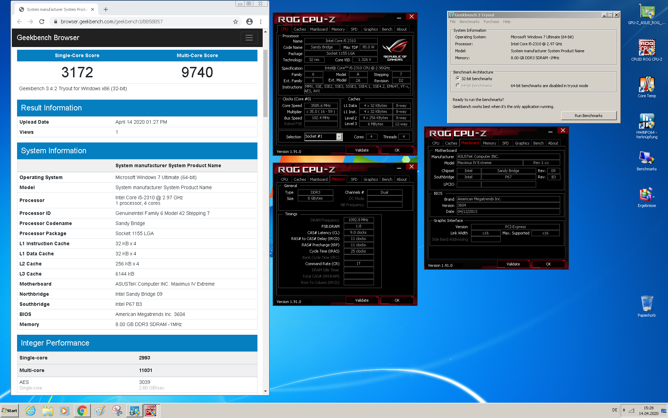The width and height of the screenshot is (668, 418).
Task: Open SPD tab in top CPU-Z window
Action: pos(354,29)
